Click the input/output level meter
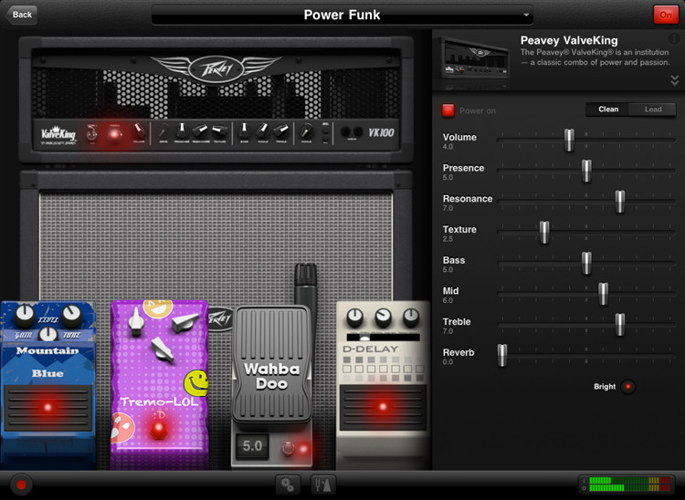 (627, 484)
